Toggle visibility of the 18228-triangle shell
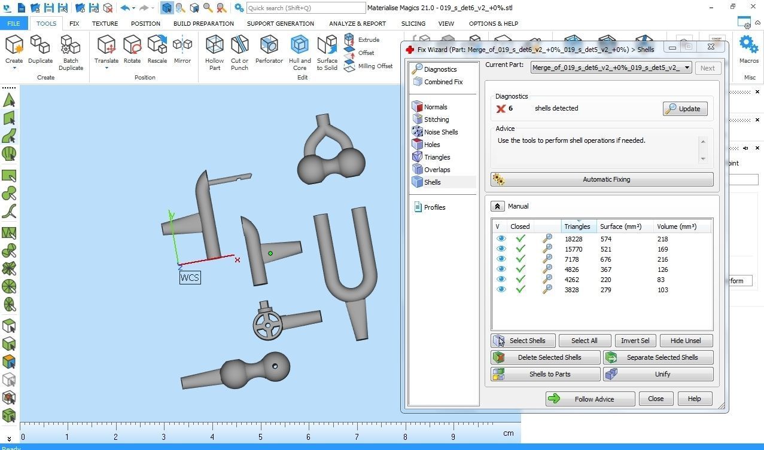This screenshot has height=450, width=764. (x=501, y=238)
